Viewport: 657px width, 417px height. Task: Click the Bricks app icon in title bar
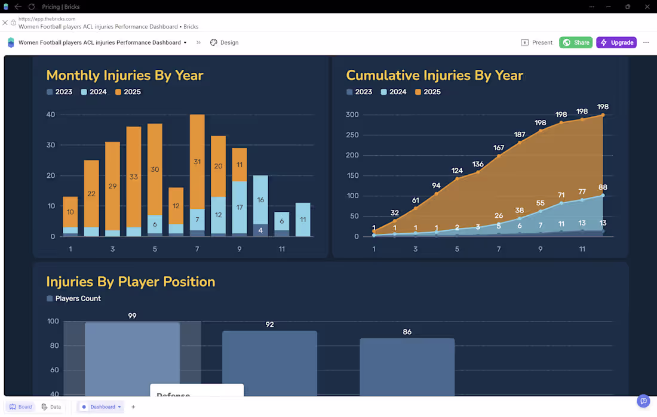(x=6, y=7)
